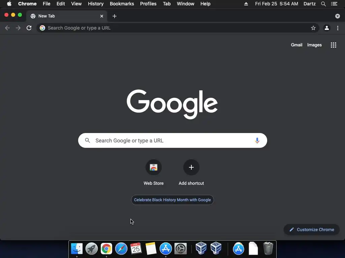345x258 pixels.
Task: Open the Window menu
Action: click(x=186, y=4)
